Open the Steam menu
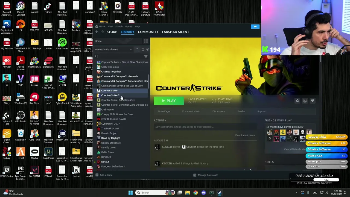 point(102,27)
